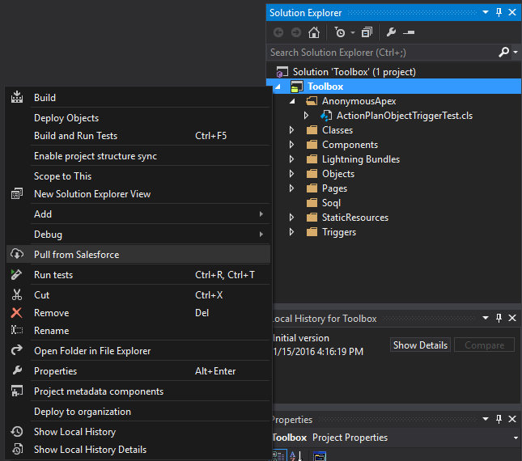Toggle auto-hide pin on Local History panel
Image resolution: width=522 pixels, height=461 pixels.
pos(499,319)
